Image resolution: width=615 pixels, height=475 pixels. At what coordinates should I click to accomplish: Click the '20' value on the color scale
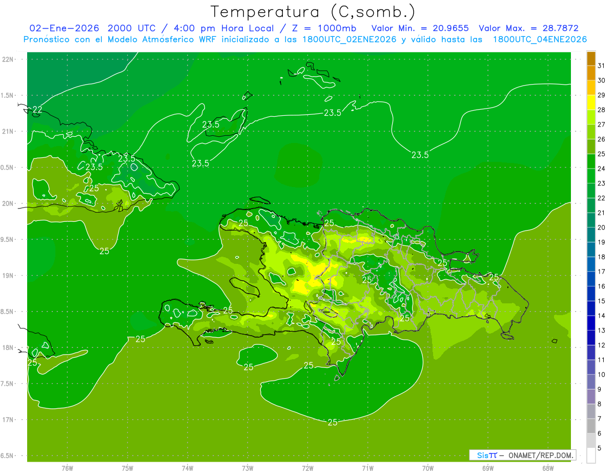602,228
